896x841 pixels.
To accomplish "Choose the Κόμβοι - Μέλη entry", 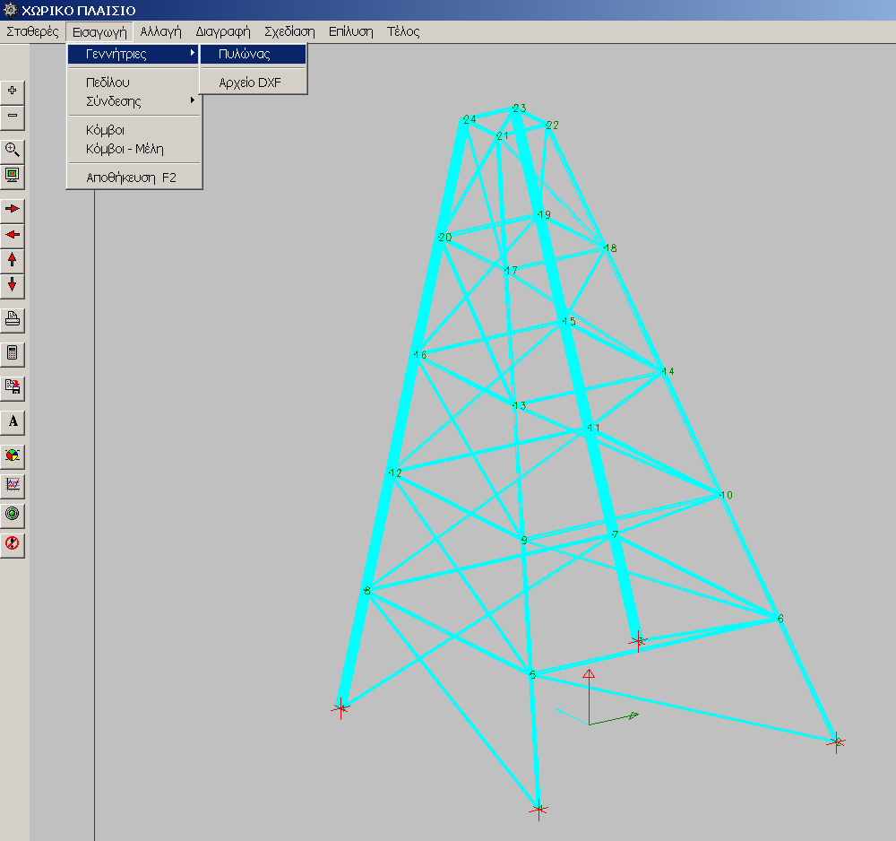I will (134, 149).
